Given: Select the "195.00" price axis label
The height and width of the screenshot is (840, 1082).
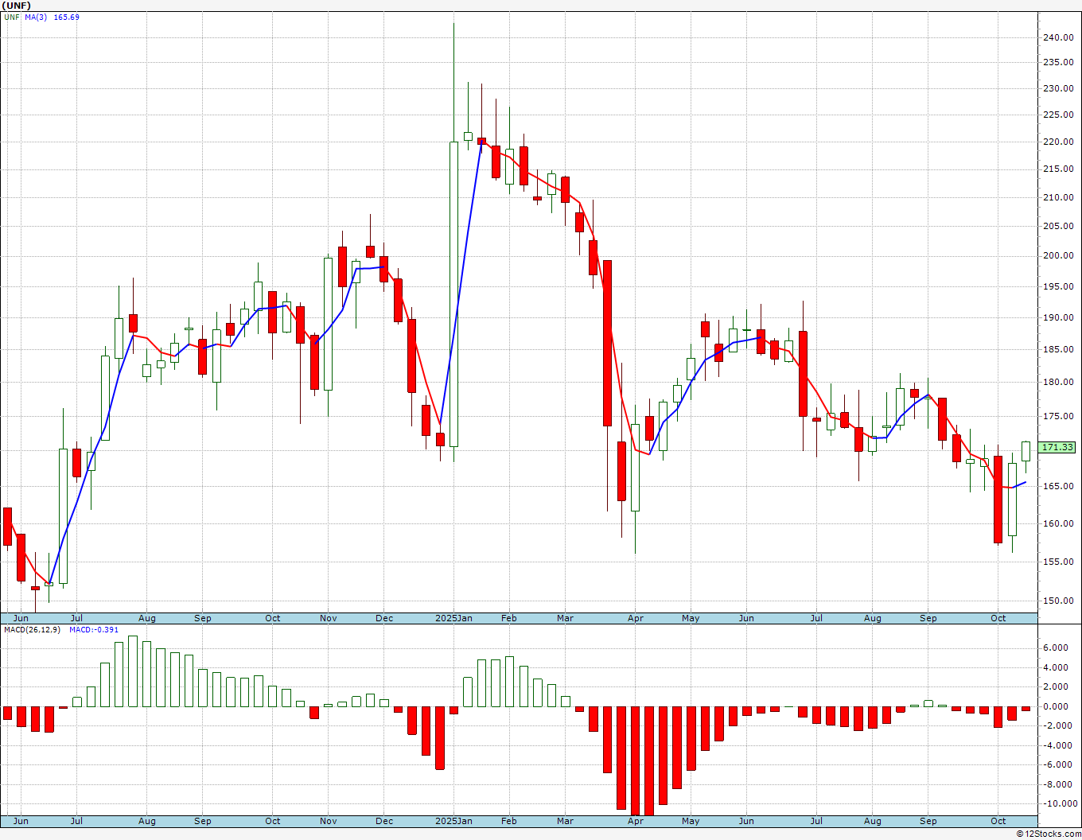Looking at the screenshot, I should point(1058,286).
